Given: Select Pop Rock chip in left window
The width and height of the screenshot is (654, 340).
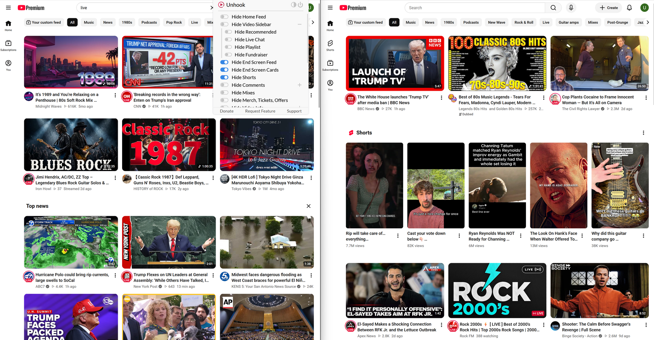Looking at the screenshot, I should point(174,22).
